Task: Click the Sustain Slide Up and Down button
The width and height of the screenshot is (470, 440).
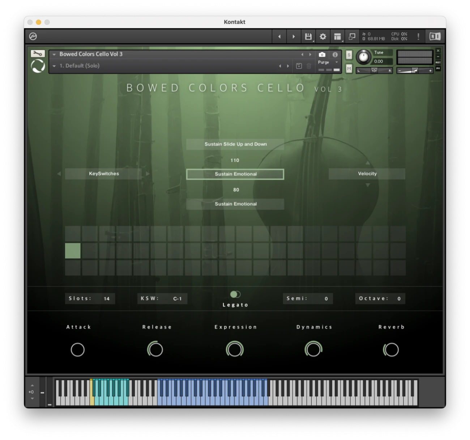Action: (235, 144)
